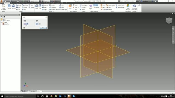This screenshot has width=175, height=98.
Task: Toggle the active Face freeform tool
Action: [96, 5]
